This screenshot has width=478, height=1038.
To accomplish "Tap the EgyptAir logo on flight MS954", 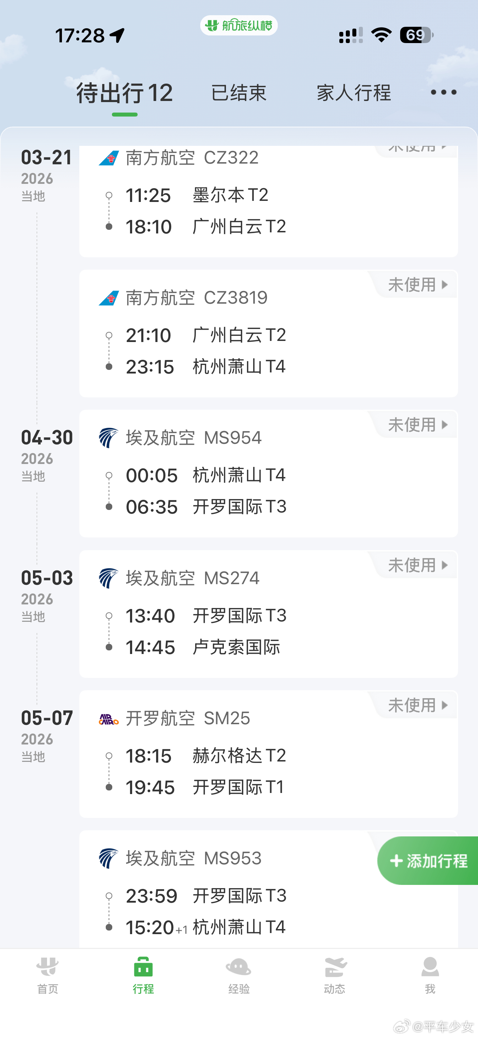I will (109, 438).
